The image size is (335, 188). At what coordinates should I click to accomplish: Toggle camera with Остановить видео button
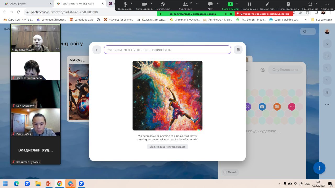(144, 6)
